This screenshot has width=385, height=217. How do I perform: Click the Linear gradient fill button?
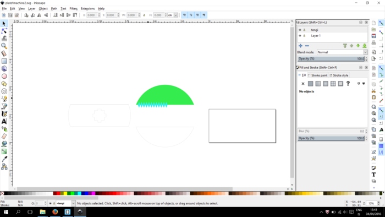pos(318,84)
